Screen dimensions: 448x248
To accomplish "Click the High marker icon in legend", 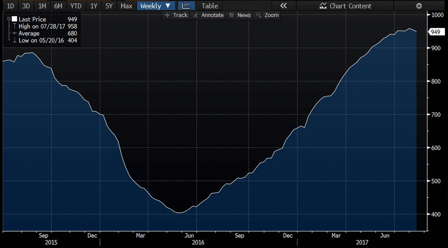I will click(15, 26).
